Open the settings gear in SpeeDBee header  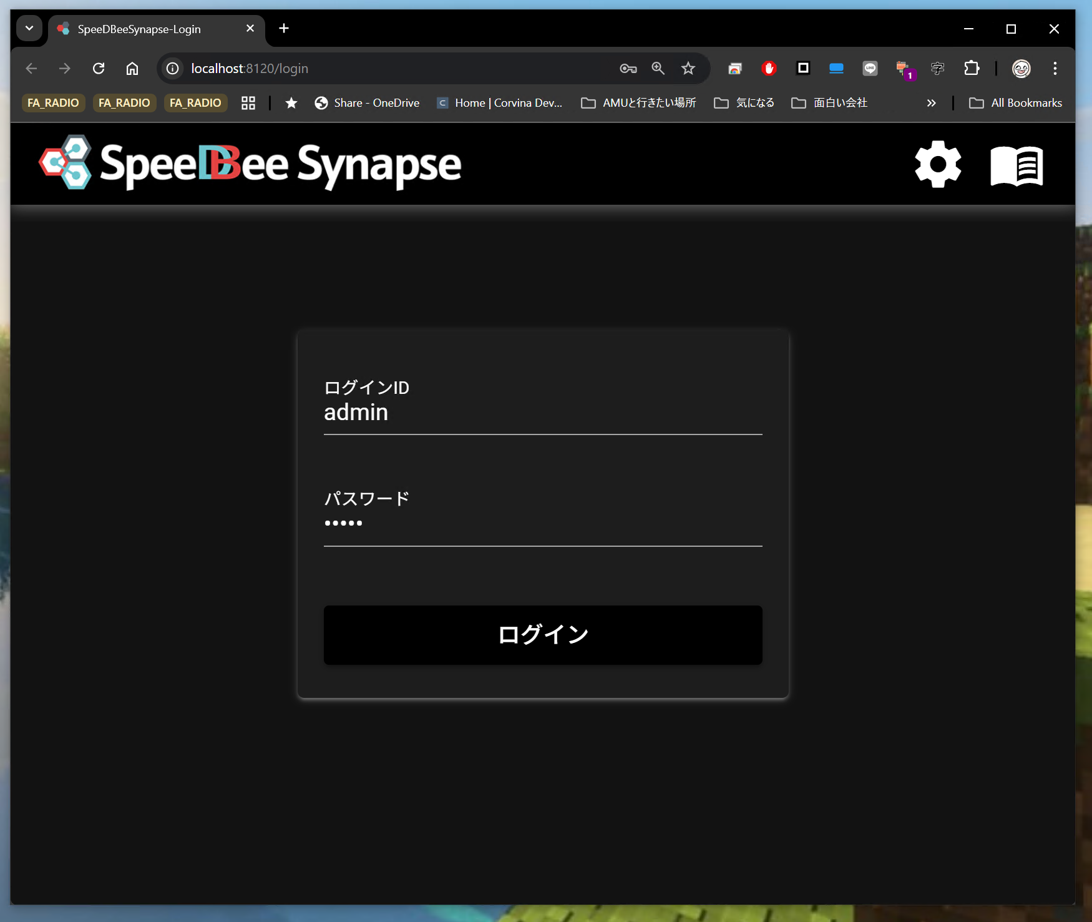[x=937, y=164]
